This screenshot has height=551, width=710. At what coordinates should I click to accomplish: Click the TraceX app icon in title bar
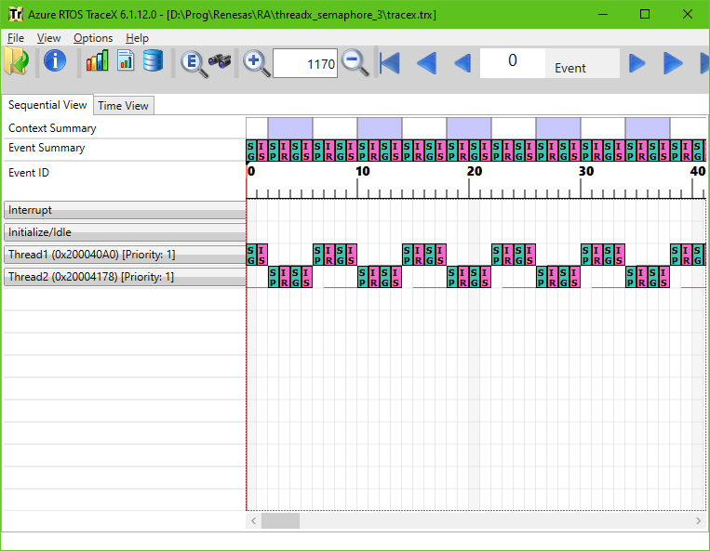pos(16,14)
